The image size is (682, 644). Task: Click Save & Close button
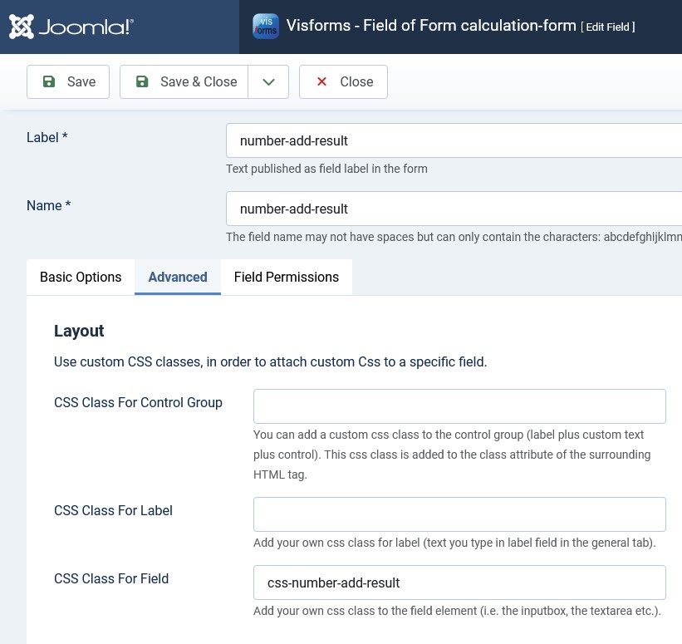point(184,81)
